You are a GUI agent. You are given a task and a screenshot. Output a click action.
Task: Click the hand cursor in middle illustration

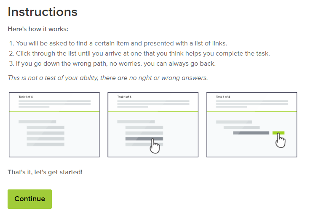tap(155, 146)
